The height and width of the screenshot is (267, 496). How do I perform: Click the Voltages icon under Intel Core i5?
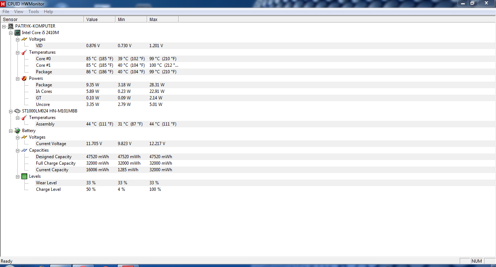click(x=24, y=39)
